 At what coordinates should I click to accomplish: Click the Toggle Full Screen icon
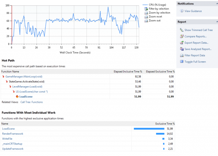coord(181,62)
